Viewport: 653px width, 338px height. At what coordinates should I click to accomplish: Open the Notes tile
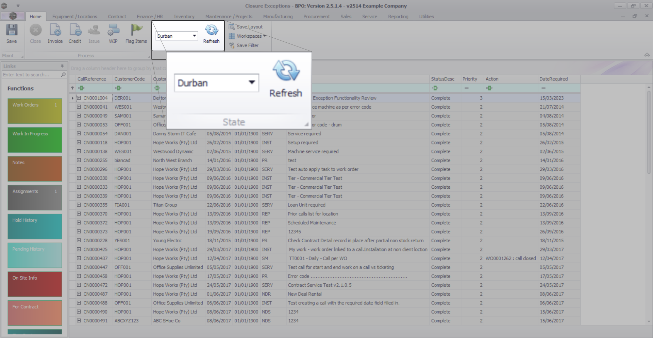(35, 169)
